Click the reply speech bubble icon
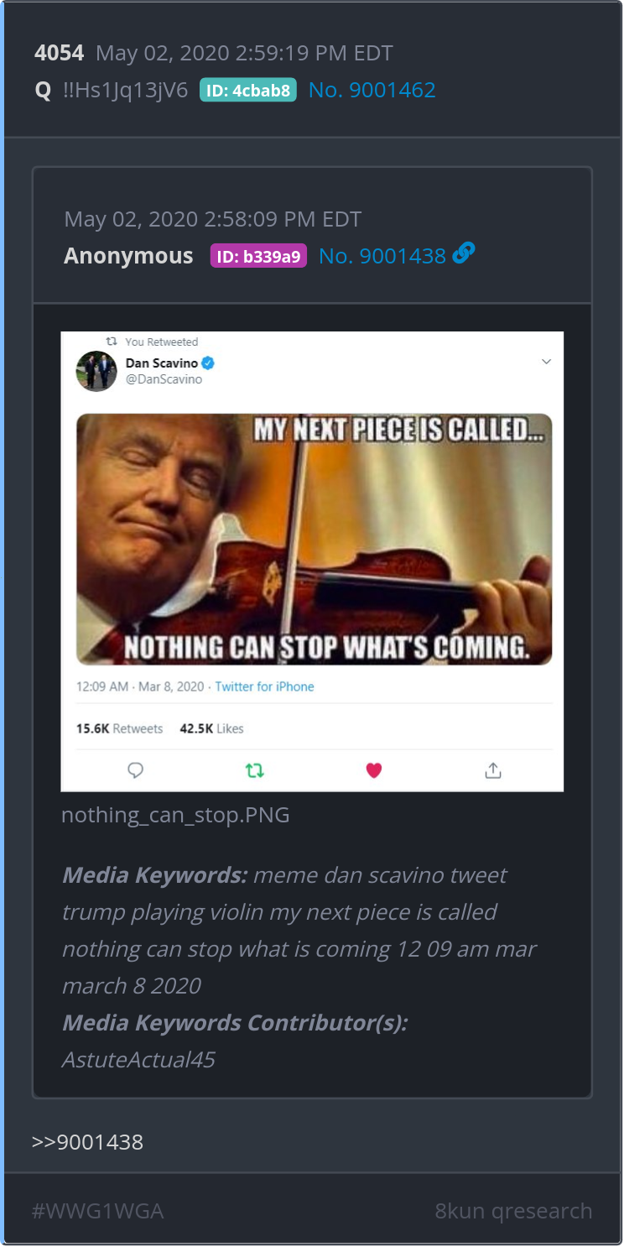624x1247 pixels. click(135, 770)
